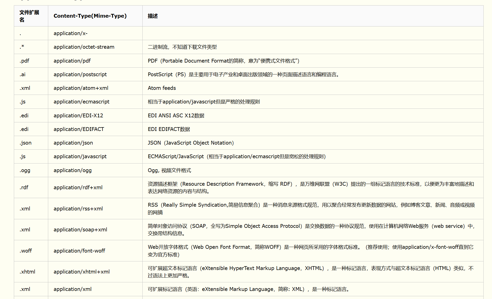The image size is (492, 299).
Task: Click the 描述 column header
Action: point(153,16)
